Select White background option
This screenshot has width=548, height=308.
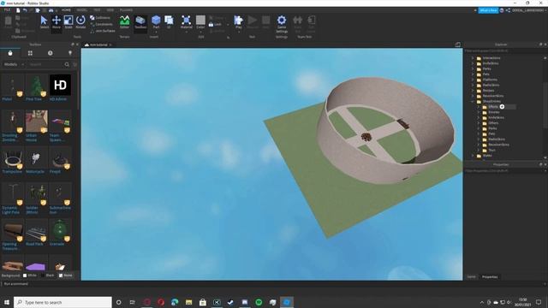(30, 275)
